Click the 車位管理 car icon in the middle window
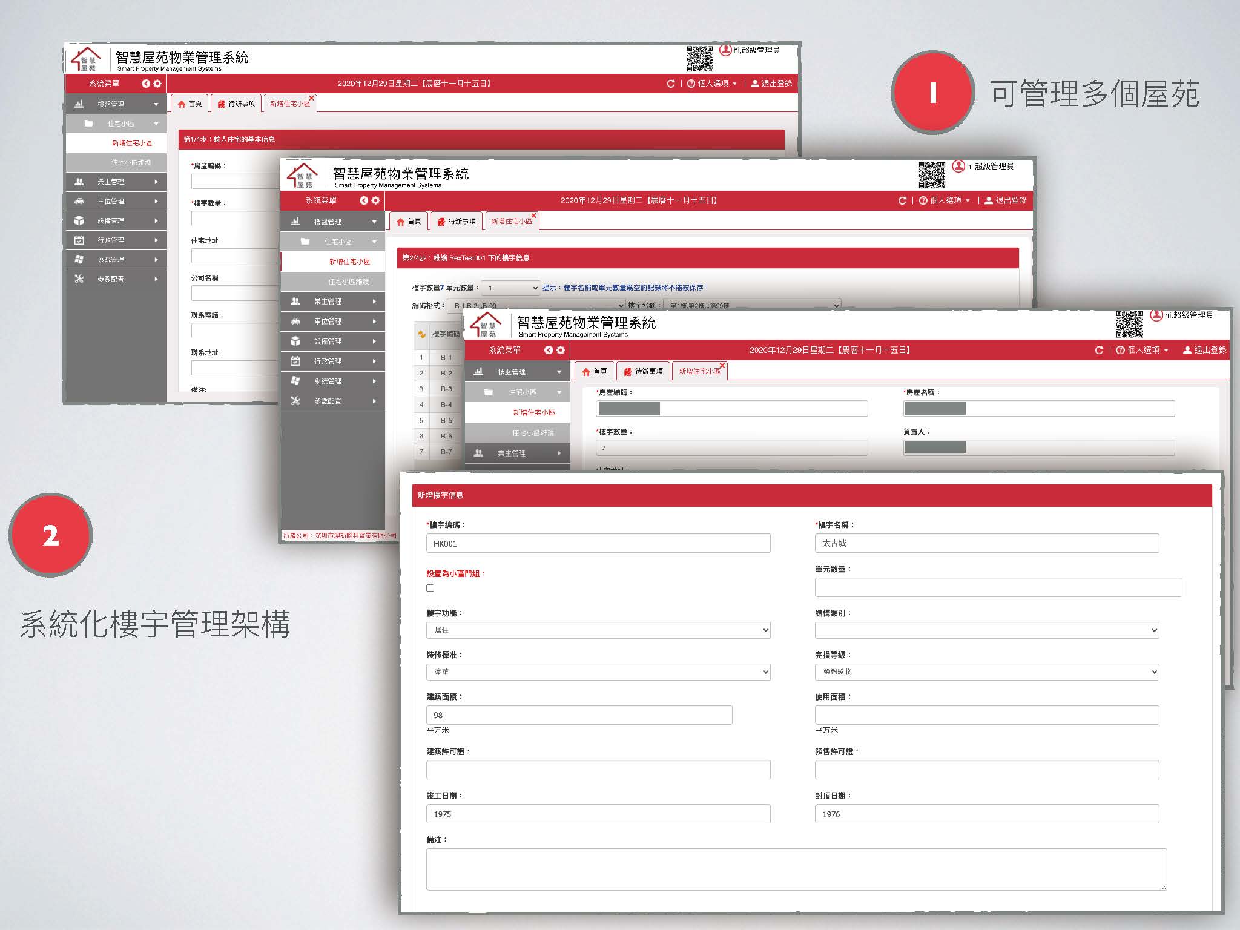1240x930 pixels. pyautogui.click(x=295, y=322)
